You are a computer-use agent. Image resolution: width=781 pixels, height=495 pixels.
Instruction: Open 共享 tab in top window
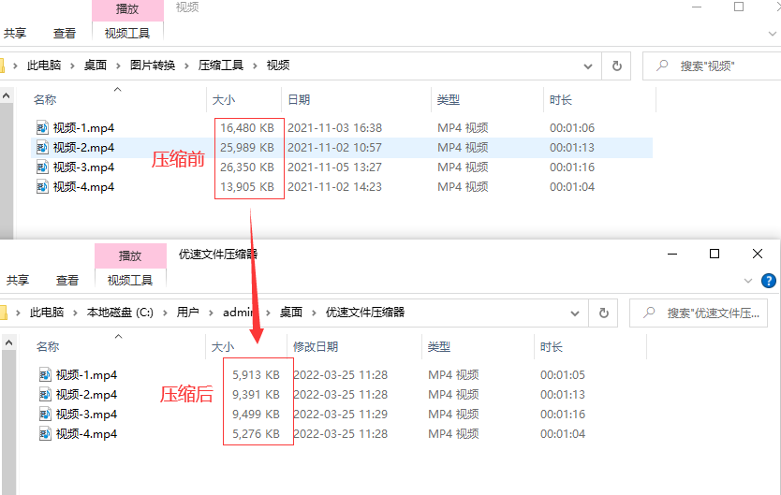[x=15, y=34]
